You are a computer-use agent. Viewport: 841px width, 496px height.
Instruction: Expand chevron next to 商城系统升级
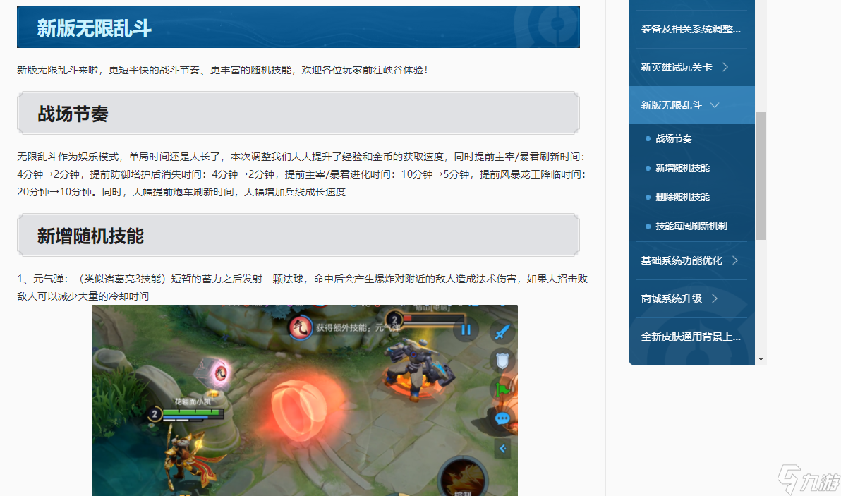click(715, 298)
